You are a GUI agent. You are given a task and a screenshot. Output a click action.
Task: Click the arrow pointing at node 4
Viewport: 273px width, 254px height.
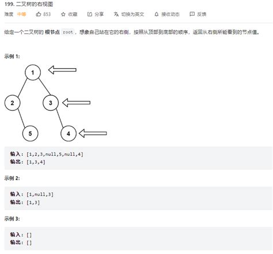coord(93,133)
